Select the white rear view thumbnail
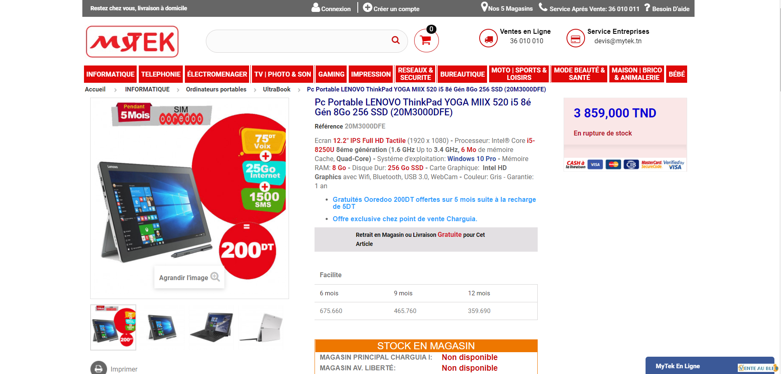This screenshot has height=374, width=781. [x=261, y=327]
